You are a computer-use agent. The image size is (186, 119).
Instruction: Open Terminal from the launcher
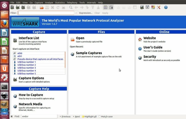(5, 87)
